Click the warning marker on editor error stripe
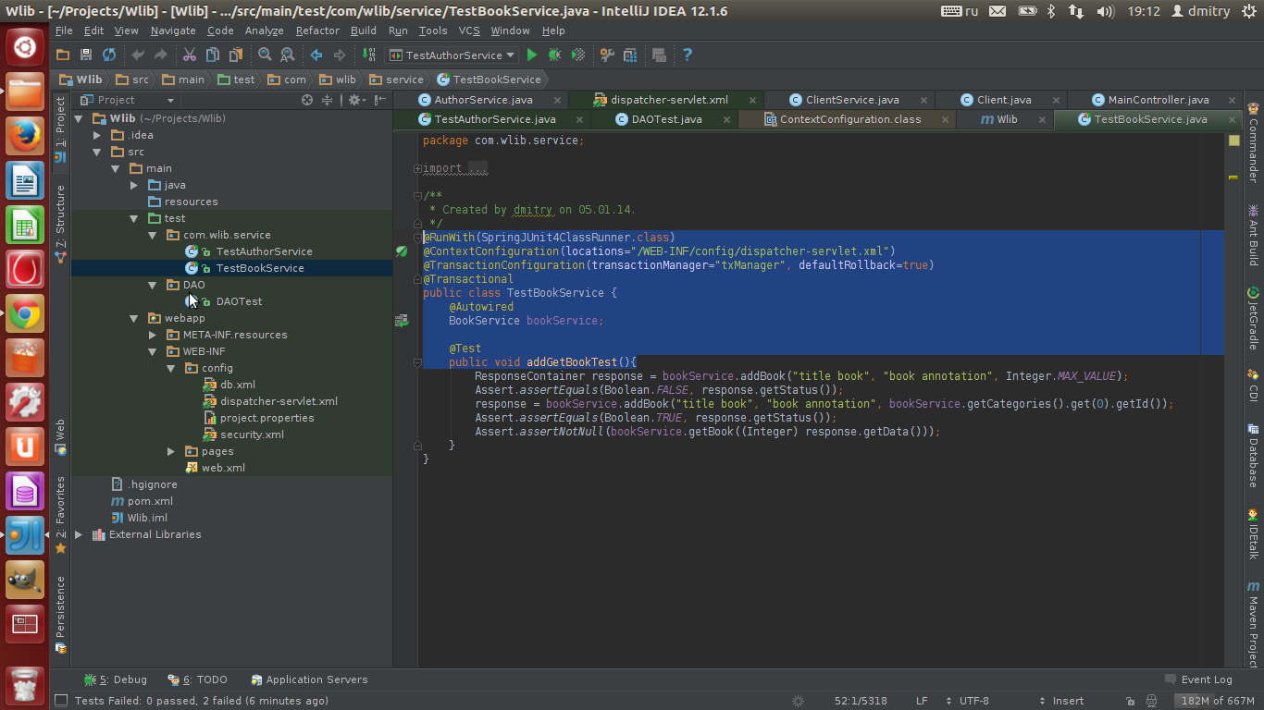 pos(1233,177)
